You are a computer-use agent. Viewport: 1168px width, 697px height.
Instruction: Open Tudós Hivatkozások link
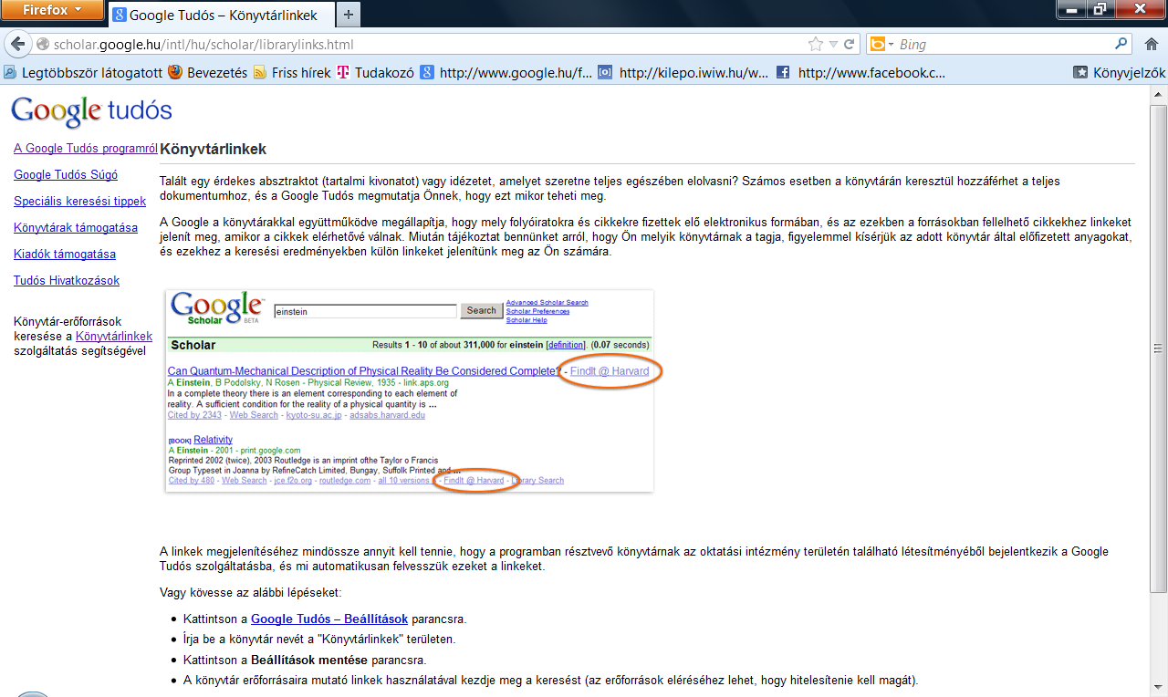67,281
